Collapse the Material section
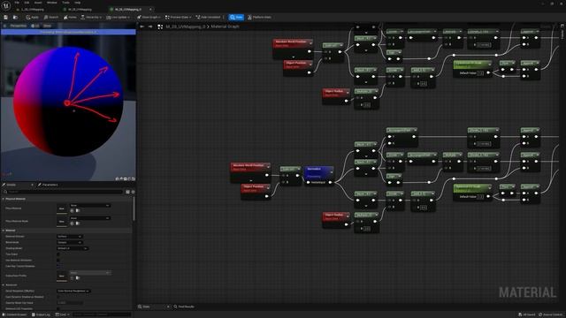This screenshot has width=566, height=318. pyautogui.click(x=4, y=231)
